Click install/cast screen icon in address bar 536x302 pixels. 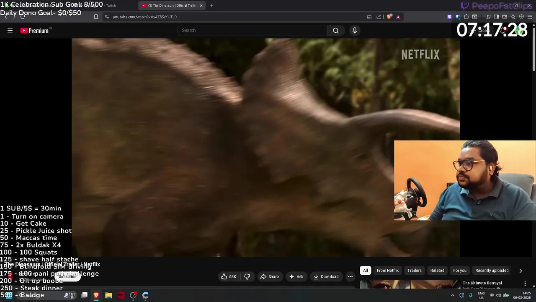369,17
